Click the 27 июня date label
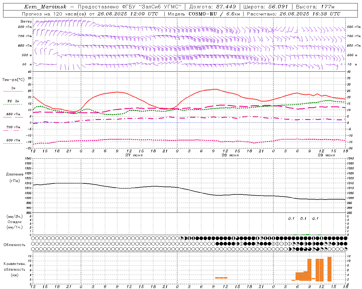 tap(134, 155)
